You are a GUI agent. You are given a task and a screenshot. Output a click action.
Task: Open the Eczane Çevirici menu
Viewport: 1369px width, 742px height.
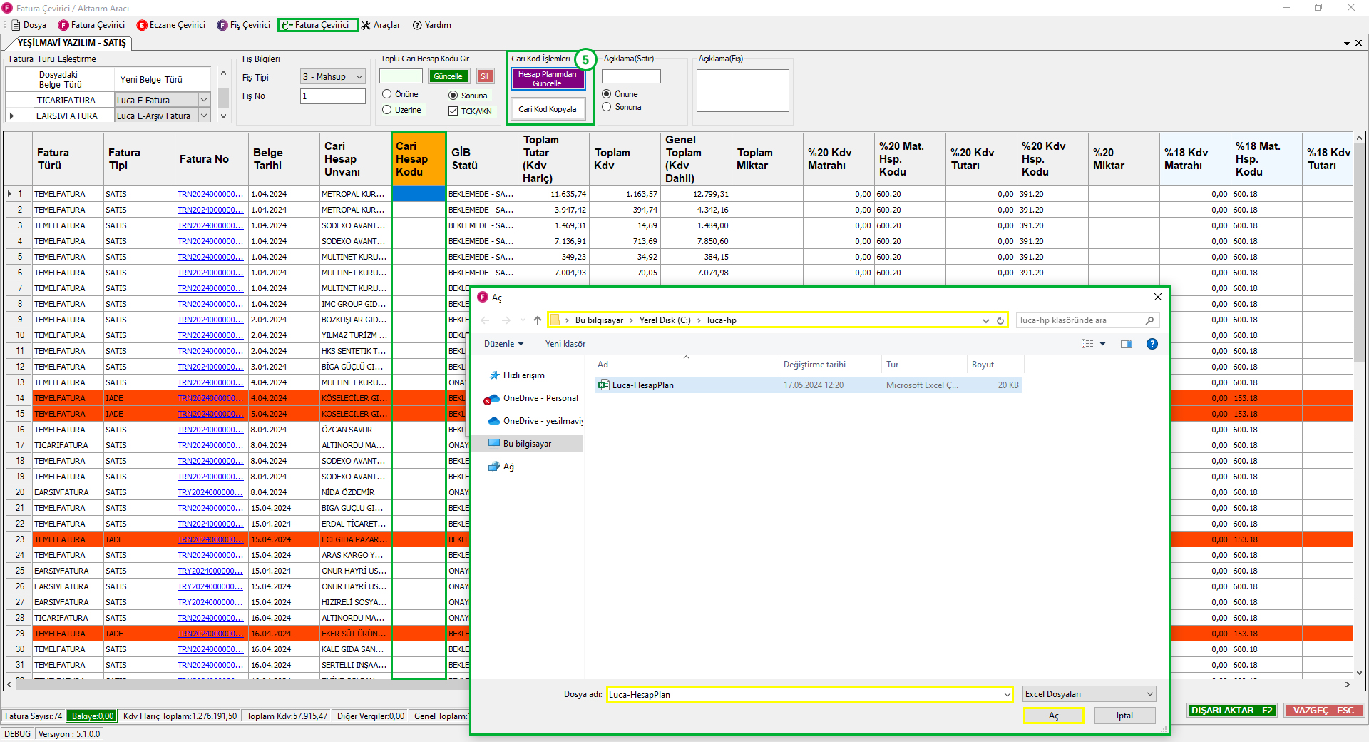[x=171, y=25]
